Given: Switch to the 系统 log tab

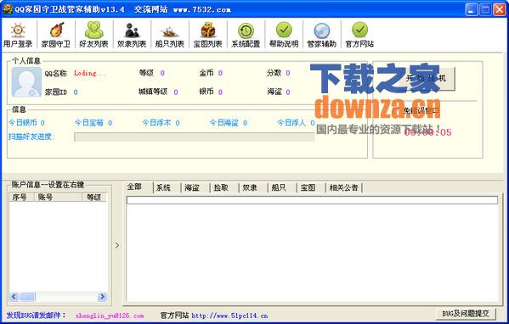Looking at the screenshot, I should point(163,187).
